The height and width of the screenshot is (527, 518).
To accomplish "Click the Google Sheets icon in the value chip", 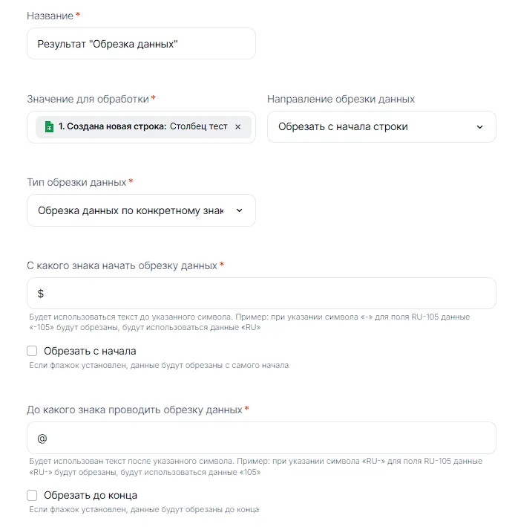I will pyautogui.click(x=48, y=127).
